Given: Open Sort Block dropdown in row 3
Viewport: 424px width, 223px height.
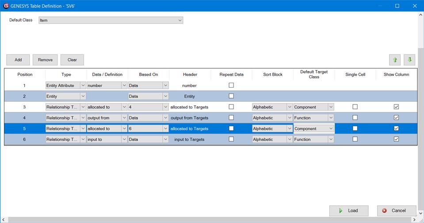Looking at the screenshot, I should coord(289,107).
